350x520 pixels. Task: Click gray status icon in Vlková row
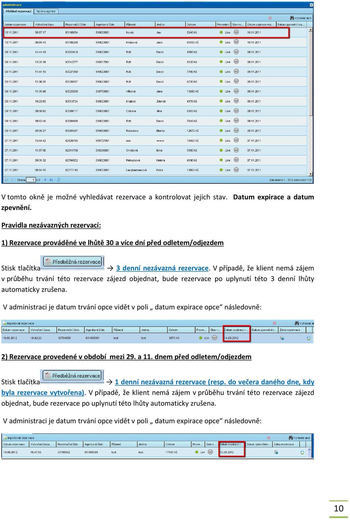tap(236, 91)
